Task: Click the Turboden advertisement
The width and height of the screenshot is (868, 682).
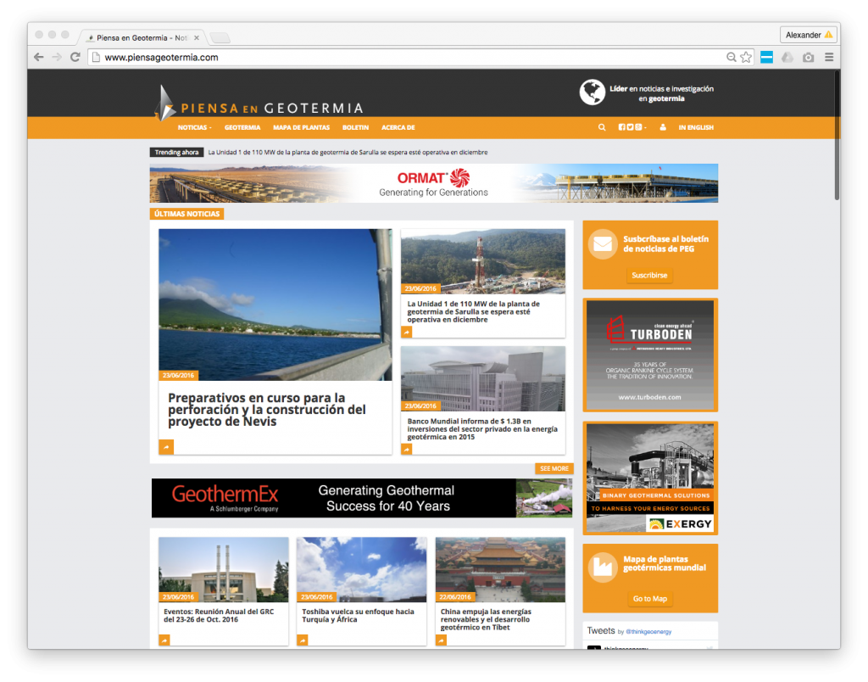Action: point(650,355)
